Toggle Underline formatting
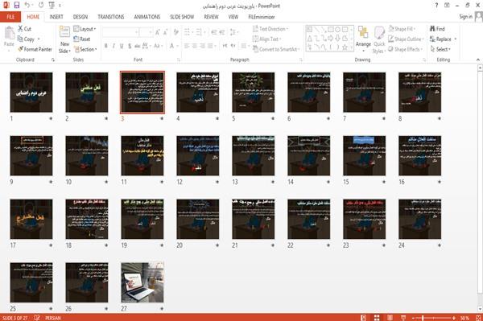Screen dimensions: 483x321 (122, 46)
